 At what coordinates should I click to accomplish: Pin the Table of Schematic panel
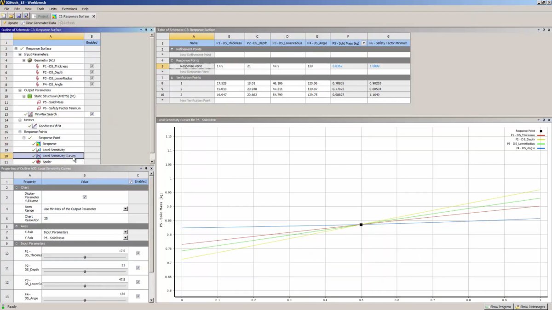(544, 30)
